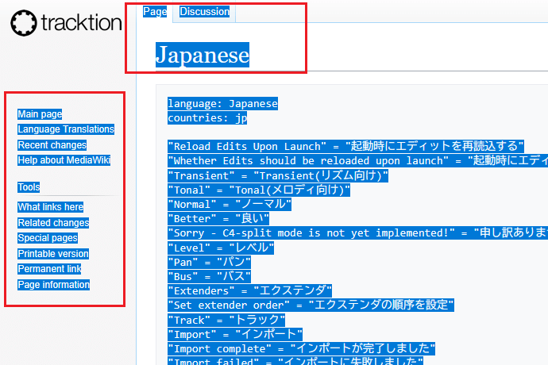Open Language Translations sidebar link
This screenshot has height=365, width=548.
pos(66,129)
